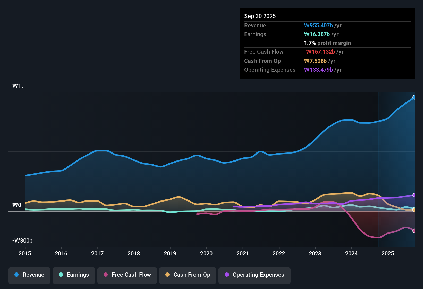423x289 pixels.
Task: Click the purple Operating Expenses legend dot
Action: pyautogui.click(x=226, y=275)
